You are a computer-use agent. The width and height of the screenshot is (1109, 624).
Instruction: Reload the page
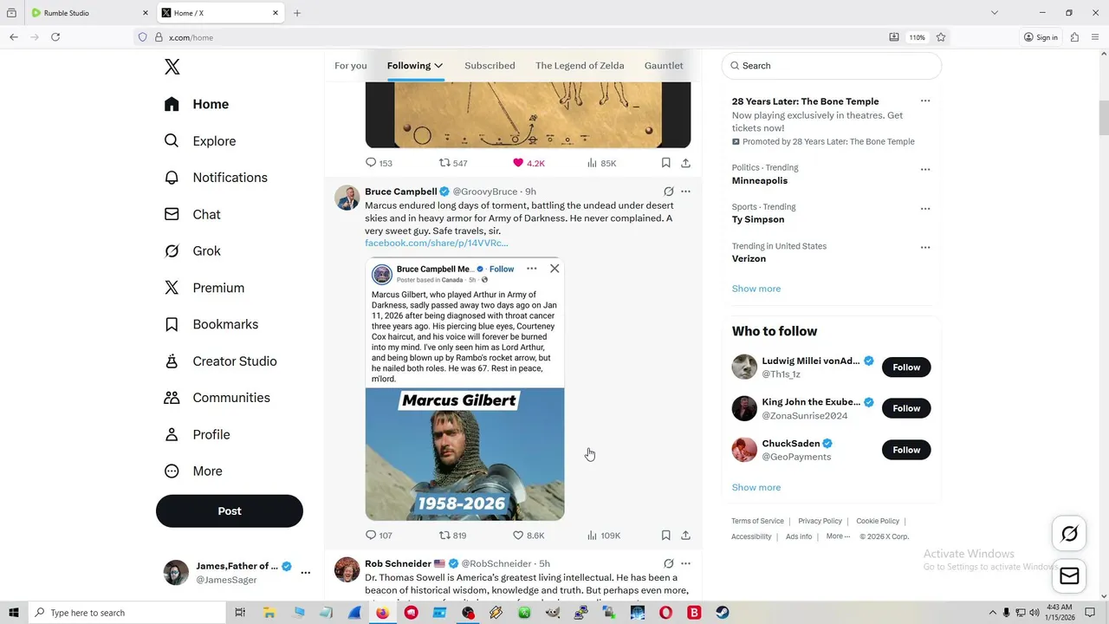[55, 37]
